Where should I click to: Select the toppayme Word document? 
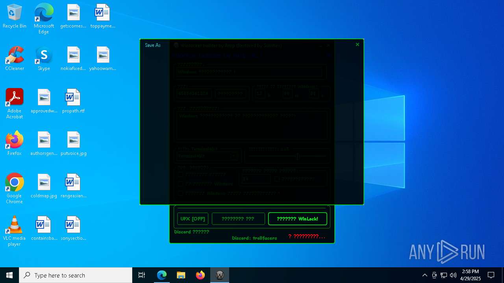(103, 17)
